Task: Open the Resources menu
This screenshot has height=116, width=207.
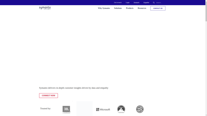Action: tap(142, 8)
